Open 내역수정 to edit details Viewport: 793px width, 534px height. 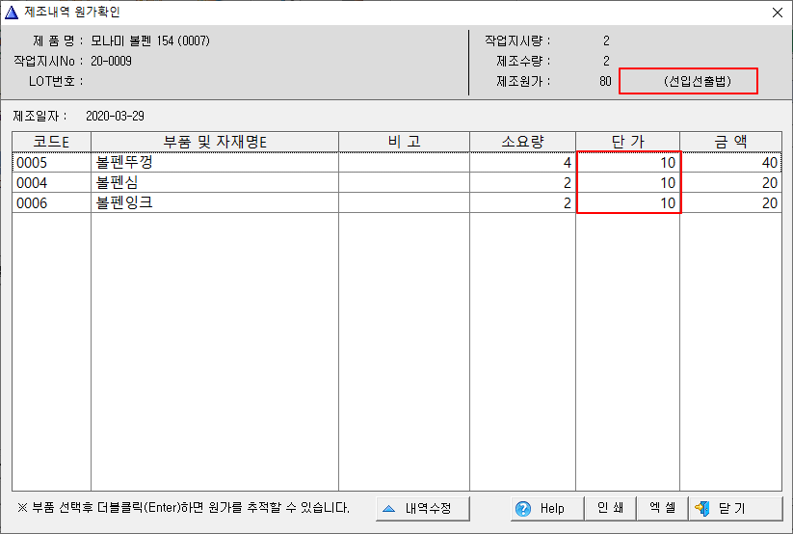click(423, 508)
